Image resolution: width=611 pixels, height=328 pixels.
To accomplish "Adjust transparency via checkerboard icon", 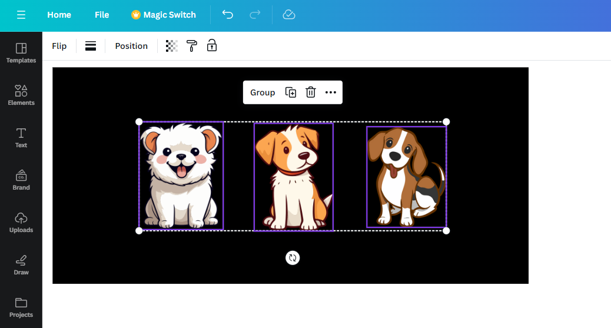I will pyautogui.click(x=171, y=46).
